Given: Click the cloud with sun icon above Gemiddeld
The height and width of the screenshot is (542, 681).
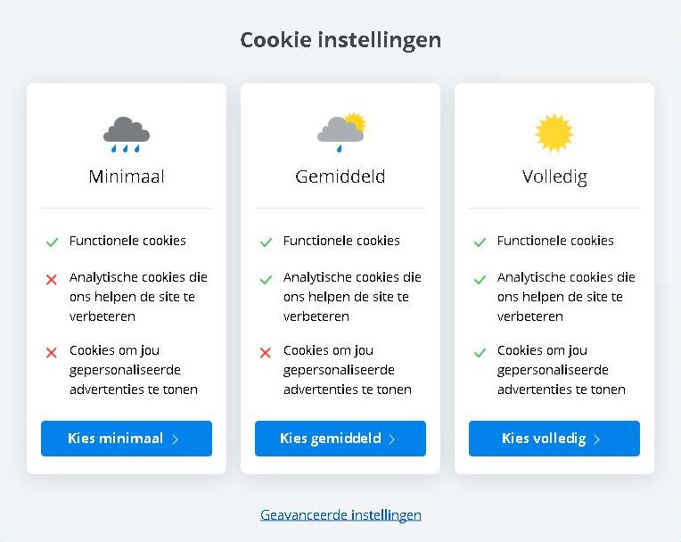Looking at the screenshot, I should coord(341,133).
